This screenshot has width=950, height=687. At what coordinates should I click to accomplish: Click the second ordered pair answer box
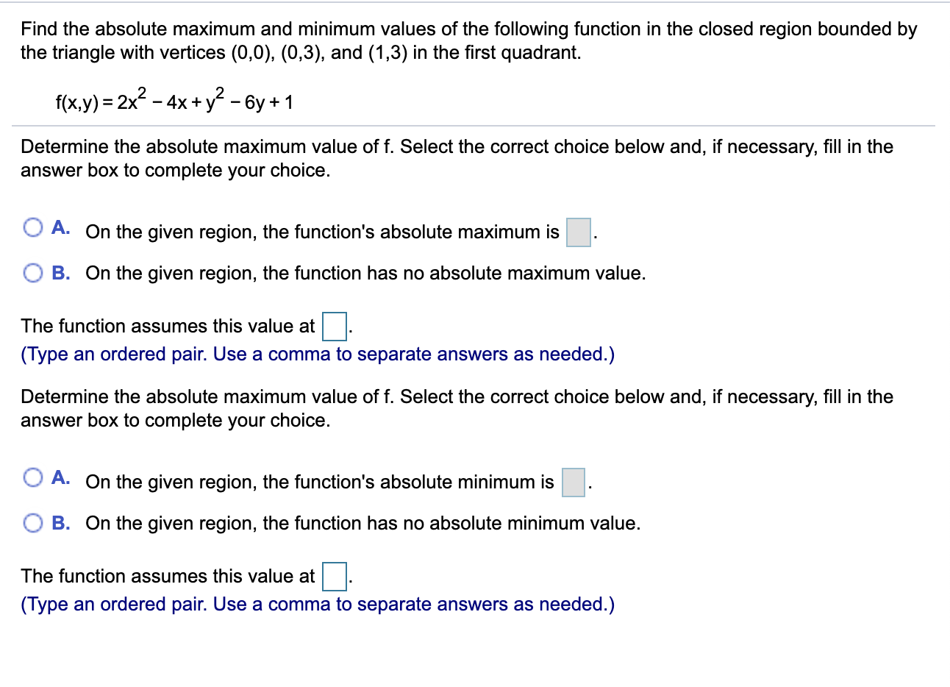coord(335,578)
